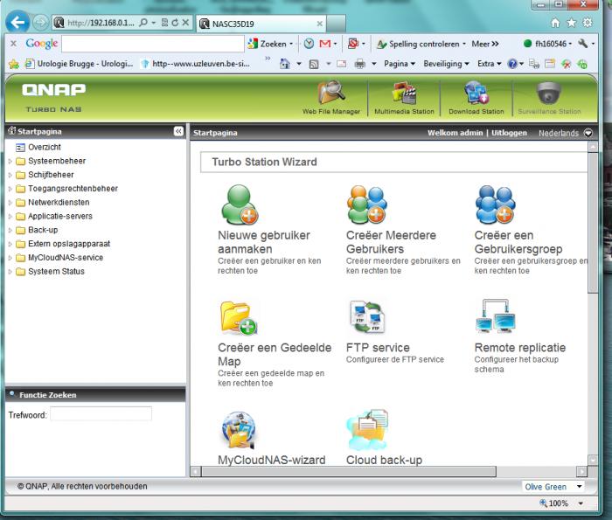The image size is (612, 520).
Task: Click the help question mark icon
Action: tap(512, 64)
